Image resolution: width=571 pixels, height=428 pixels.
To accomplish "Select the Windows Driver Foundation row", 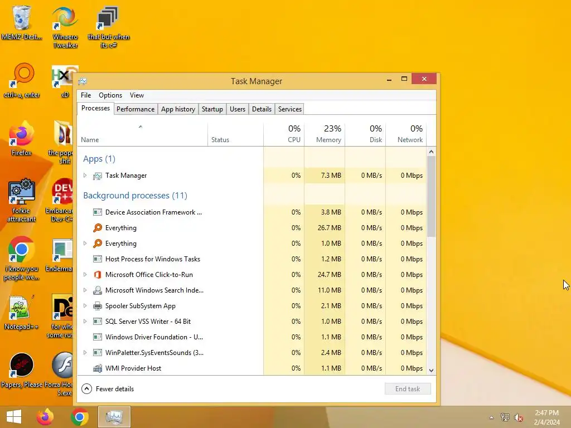I will pyautogui.click(x=251, y=337).
